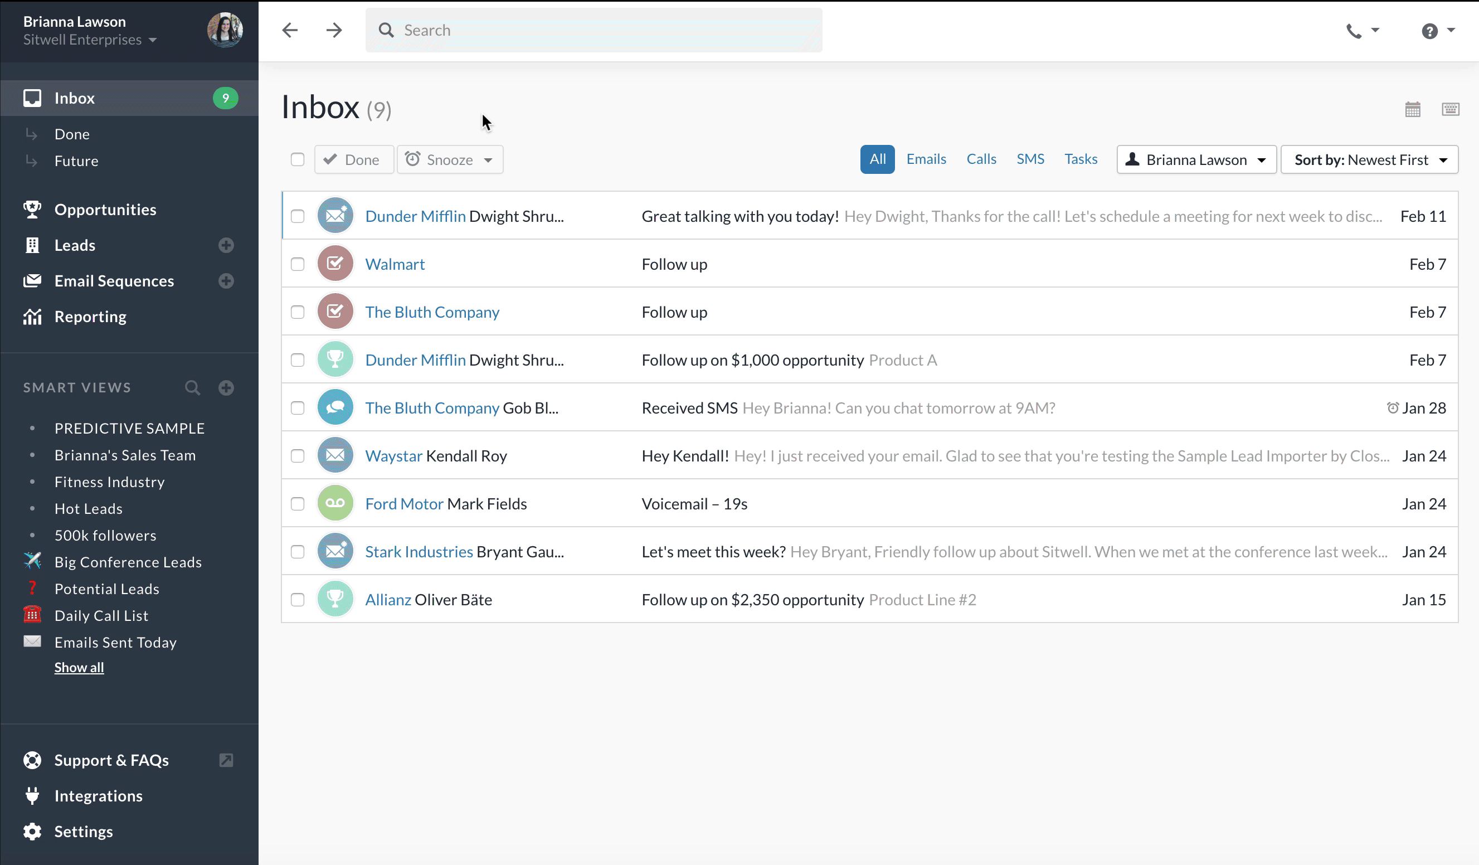Open the Snooze dropdown
This screenshot has width=1479, height=865.
click(450, 159)
